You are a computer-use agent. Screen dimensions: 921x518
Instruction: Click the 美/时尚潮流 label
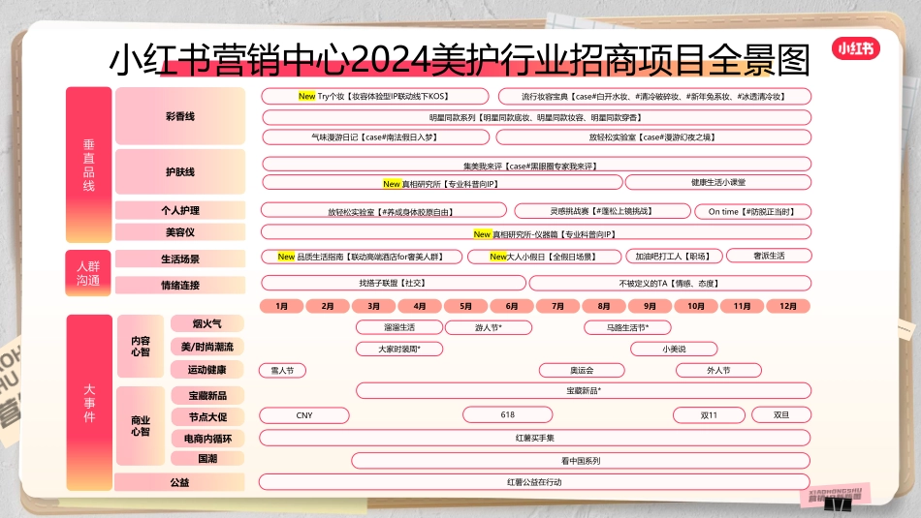(207, 347)
